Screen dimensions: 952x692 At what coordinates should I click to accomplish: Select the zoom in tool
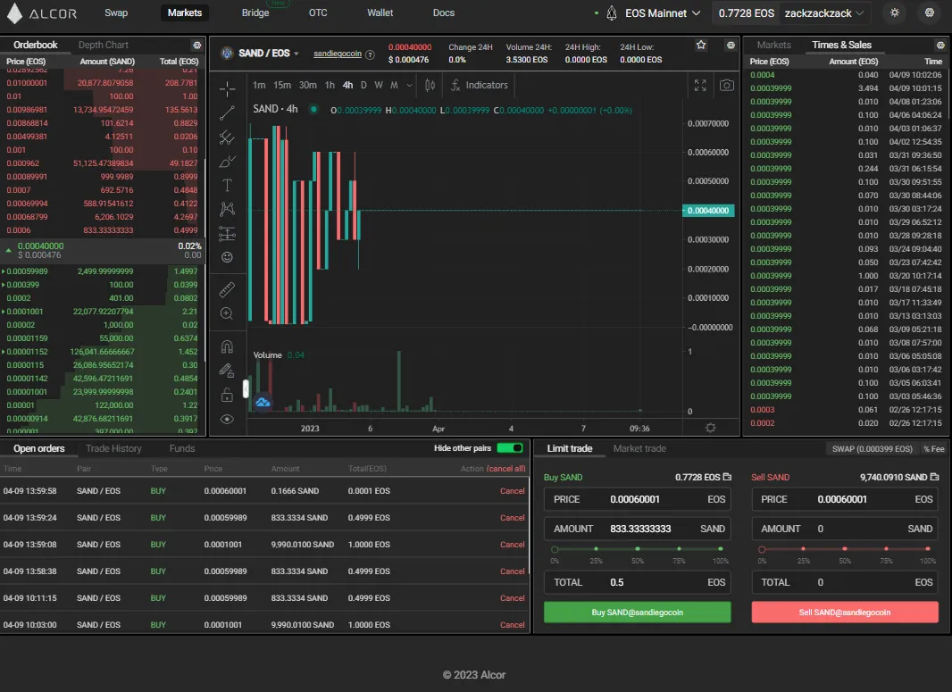tap(227, 313)
